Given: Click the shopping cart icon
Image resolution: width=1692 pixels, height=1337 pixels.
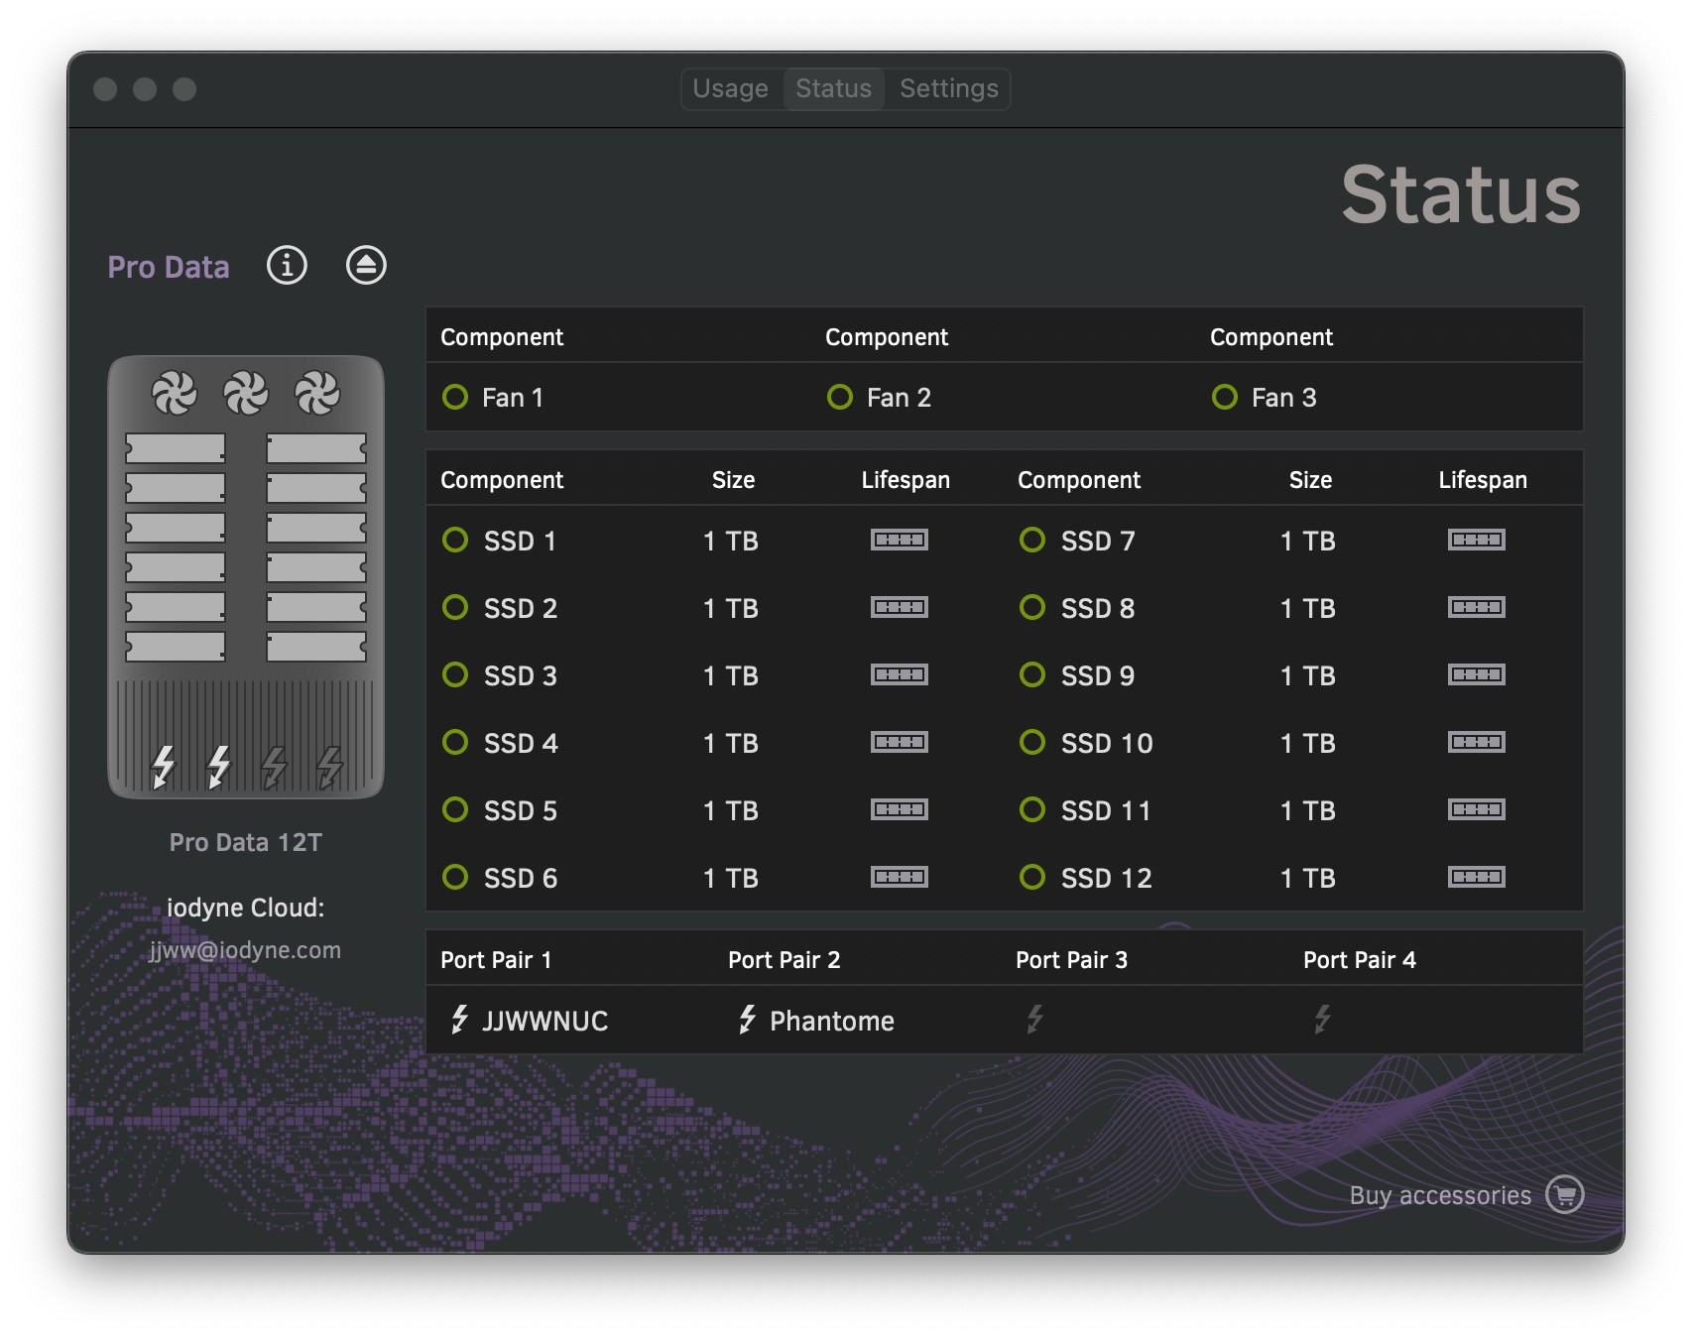Looking at the screenshot, I should point(1564,1194).
